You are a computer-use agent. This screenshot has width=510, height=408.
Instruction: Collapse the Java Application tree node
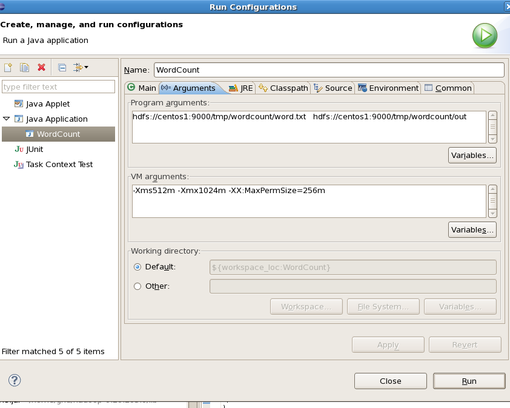[x=6, y=119]
